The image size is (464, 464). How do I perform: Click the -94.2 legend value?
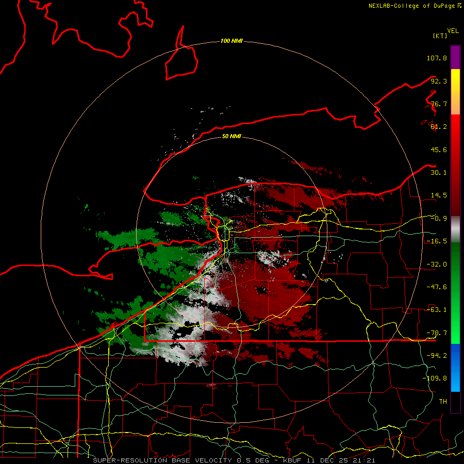[437, 355]
